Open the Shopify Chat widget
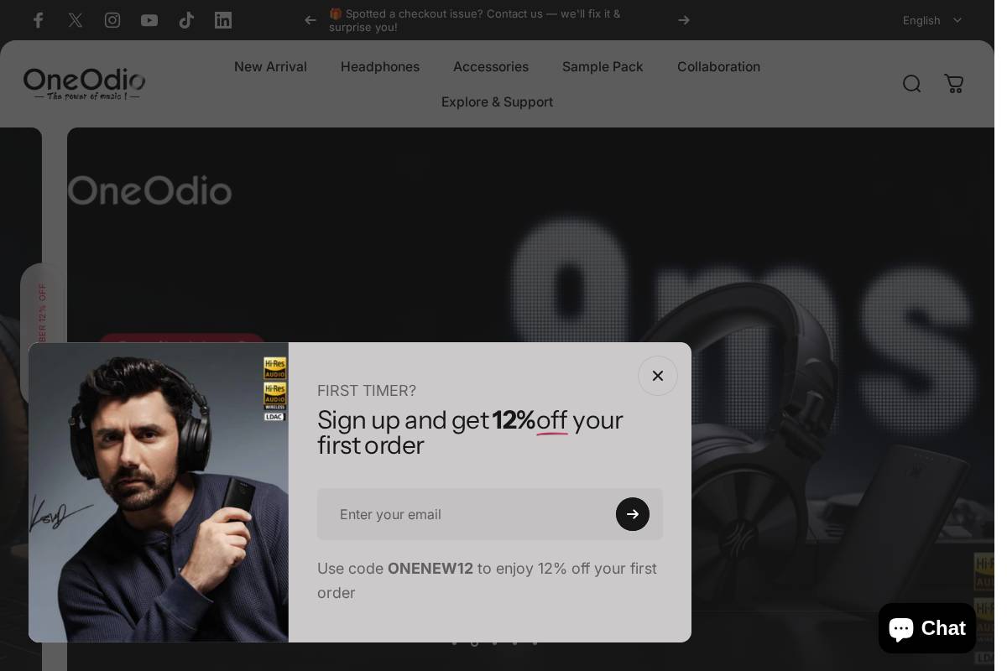 tap(927, 628)
